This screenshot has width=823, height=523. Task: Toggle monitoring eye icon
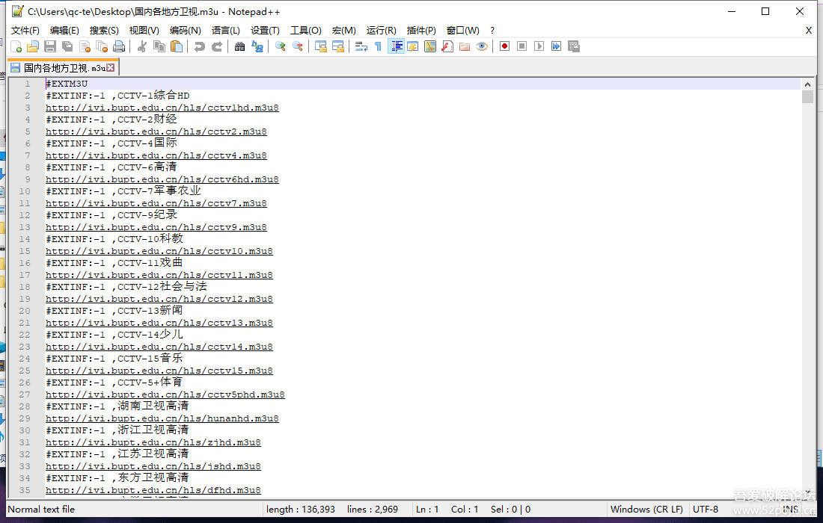(482, 46)
